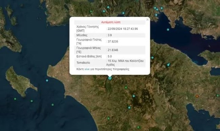The height and width of the screenshot is (131, 220).
Task: Select the 'Τοποθεσία' label
Action: [83, 63]
